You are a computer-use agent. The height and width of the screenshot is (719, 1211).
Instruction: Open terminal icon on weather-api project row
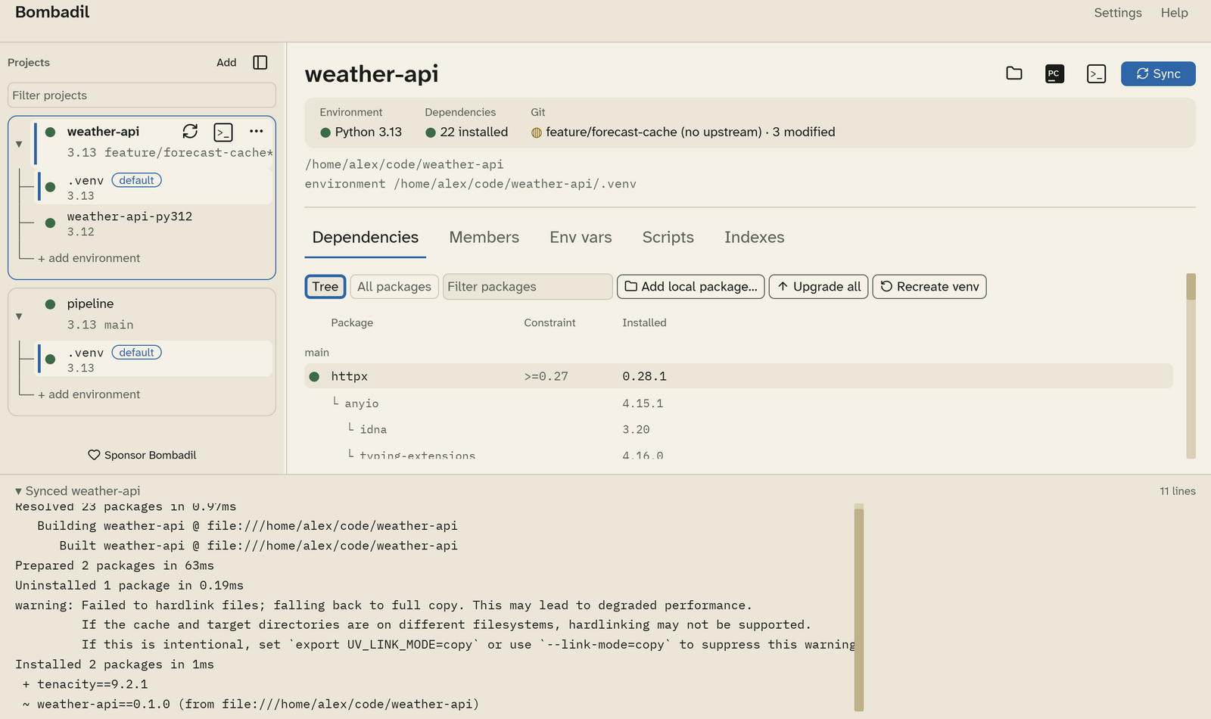(223, 132)
